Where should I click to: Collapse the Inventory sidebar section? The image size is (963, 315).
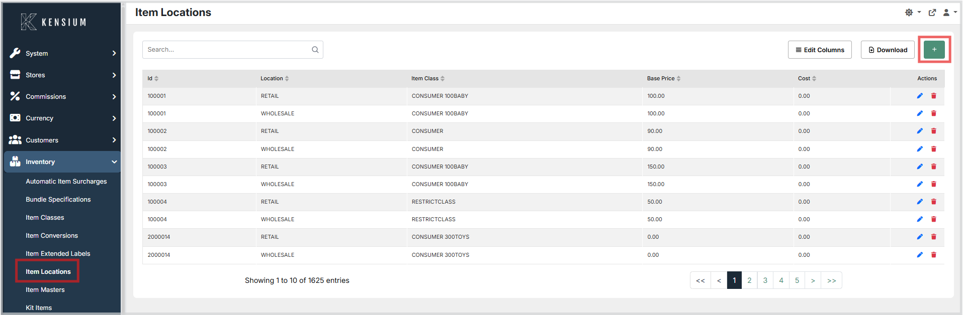pyautogui.click(x=62, y=162)
